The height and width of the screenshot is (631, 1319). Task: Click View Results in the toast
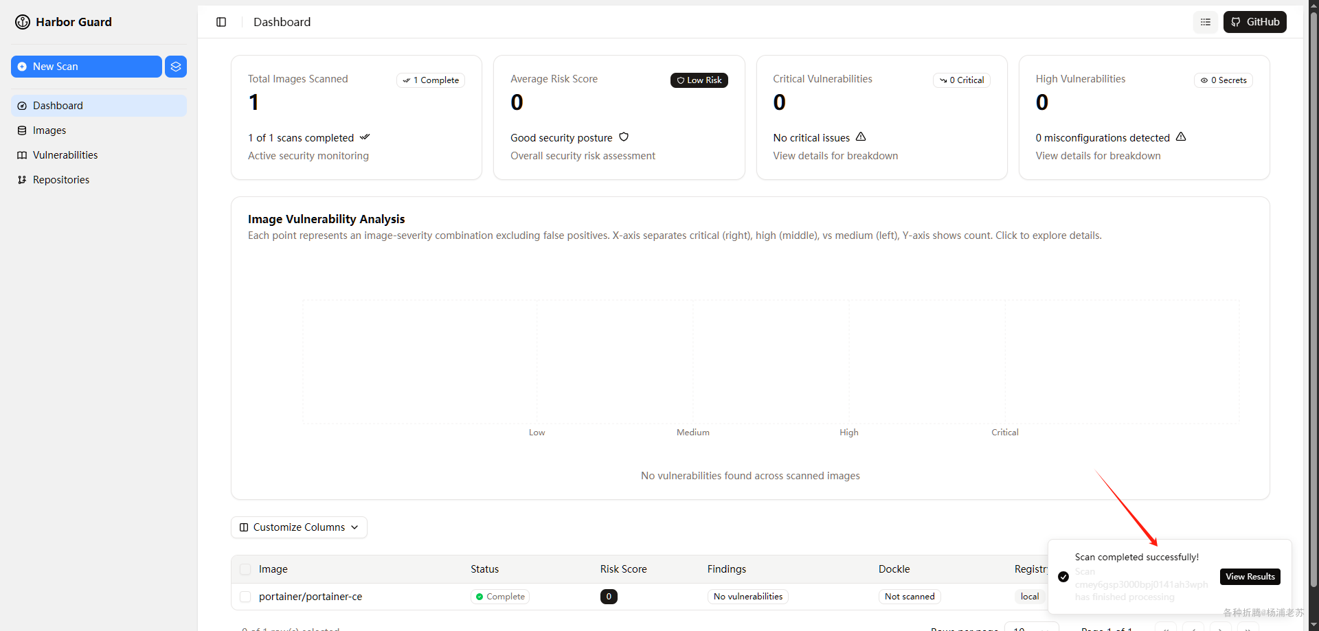click(x=1250, y=577)
